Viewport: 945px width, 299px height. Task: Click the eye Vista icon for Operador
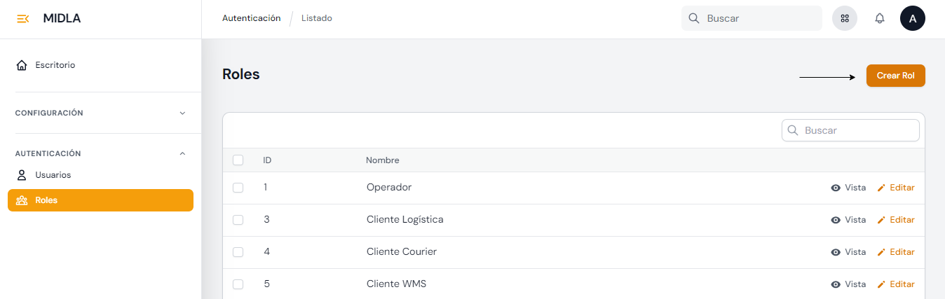coord(836,188)
